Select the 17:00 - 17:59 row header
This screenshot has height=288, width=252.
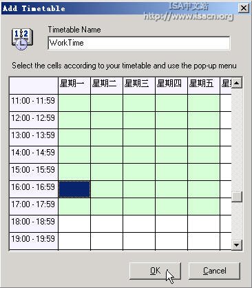[x=34, y=207]
